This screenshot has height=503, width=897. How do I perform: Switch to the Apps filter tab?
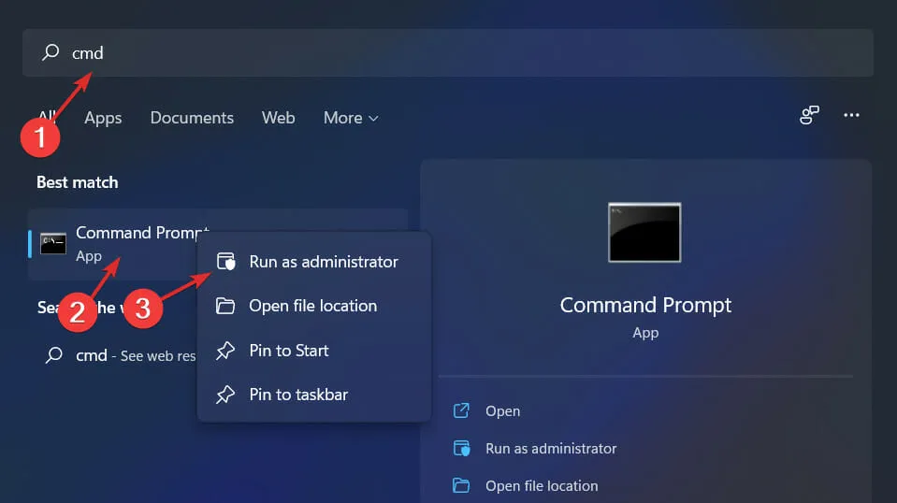103,118
